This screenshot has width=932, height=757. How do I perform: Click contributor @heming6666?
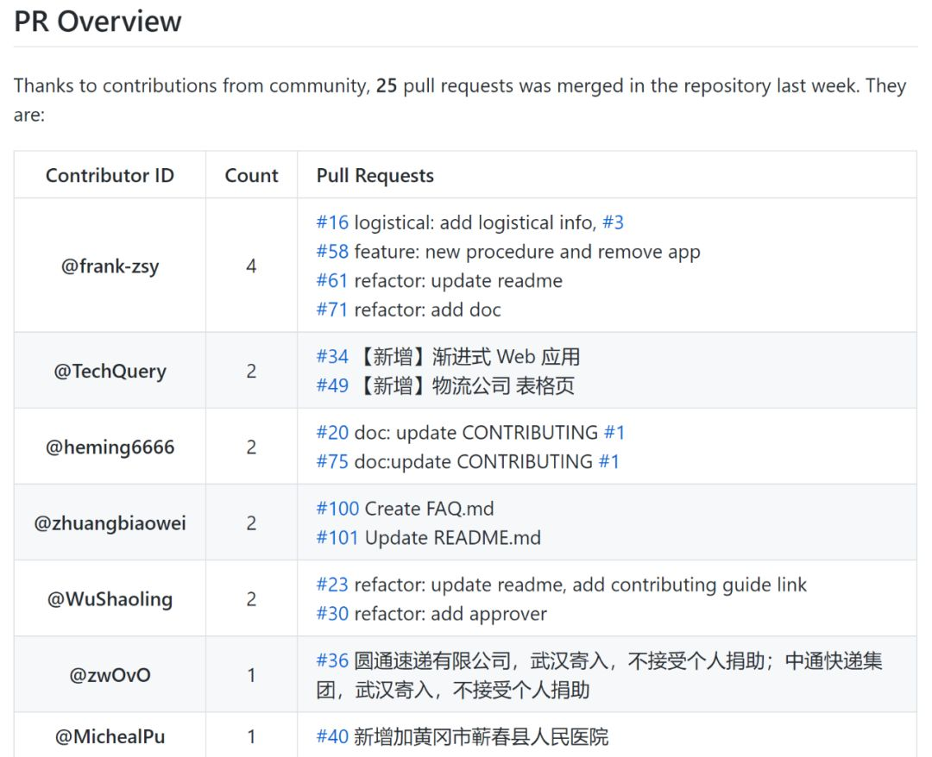pos(110,447)
